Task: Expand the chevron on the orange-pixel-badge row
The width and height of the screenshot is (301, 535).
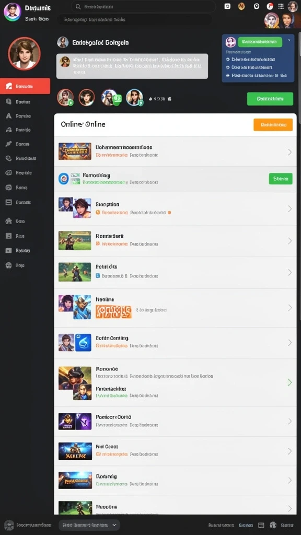Action: click(290, 308)
